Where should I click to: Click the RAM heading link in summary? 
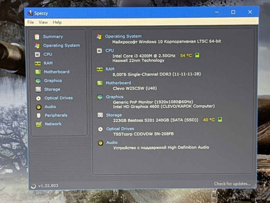(110, 69)
